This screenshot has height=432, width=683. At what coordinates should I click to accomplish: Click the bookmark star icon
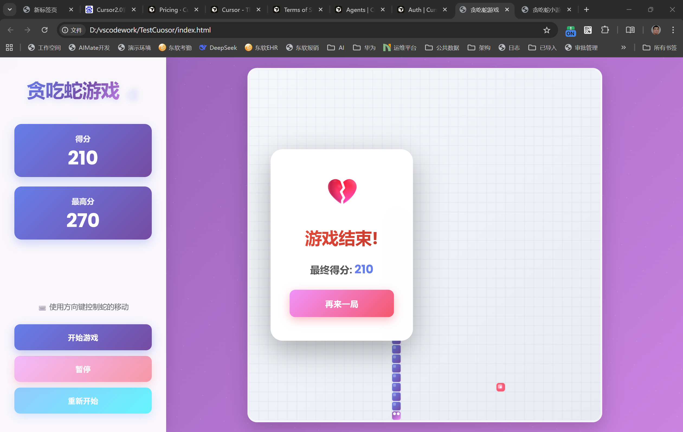[x=547, y=30]
